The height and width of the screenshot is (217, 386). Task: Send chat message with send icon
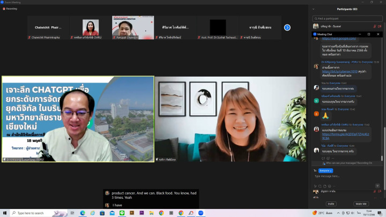(x=377, y=186)
